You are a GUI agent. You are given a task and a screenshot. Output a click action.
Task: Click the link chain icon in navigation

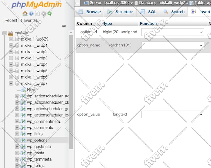(x=64, y=26)
